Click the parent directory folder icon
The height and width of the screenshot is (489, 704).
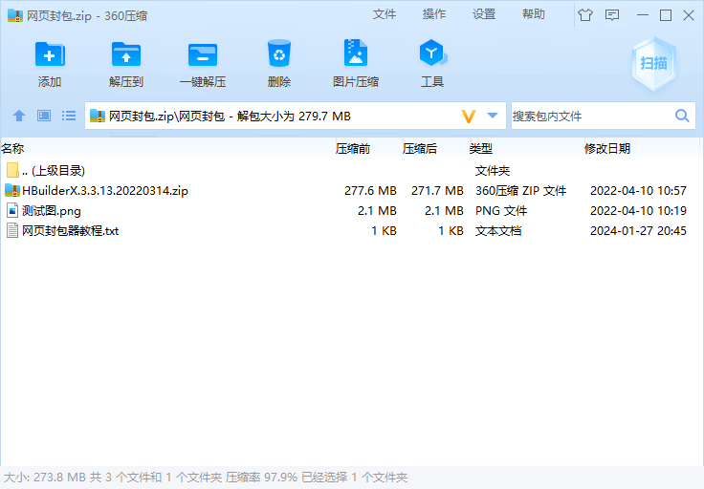coord(12,170)
